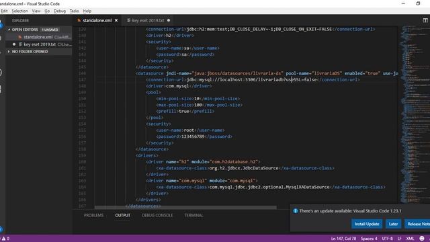Click the jdbc:h2:mem:test connection URL text
430x242 pixels.
259,29
